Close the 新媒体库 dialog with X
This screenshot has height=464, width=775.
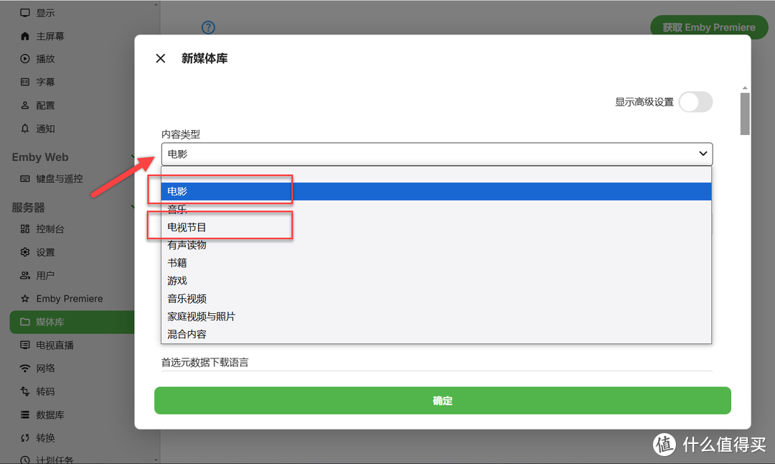[x=160, y=58]
